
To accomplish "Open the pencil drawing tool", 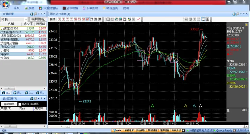I will [116, 19].
